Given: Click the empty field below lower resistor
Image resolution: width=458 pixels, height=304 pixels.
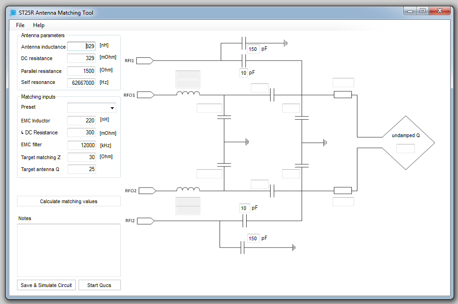Looking at the screenshot, I should click(x=343, y=202).
